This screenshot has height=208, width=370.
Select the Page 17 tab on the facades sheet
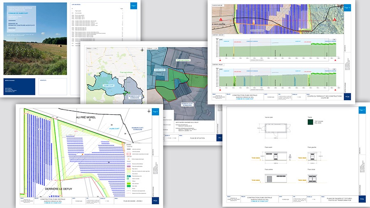(361, 110)
